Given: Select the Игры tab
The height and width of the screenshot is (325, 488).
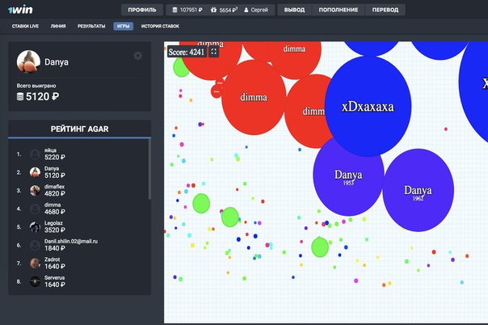Looking at the screenshot, I should [124, 27].
